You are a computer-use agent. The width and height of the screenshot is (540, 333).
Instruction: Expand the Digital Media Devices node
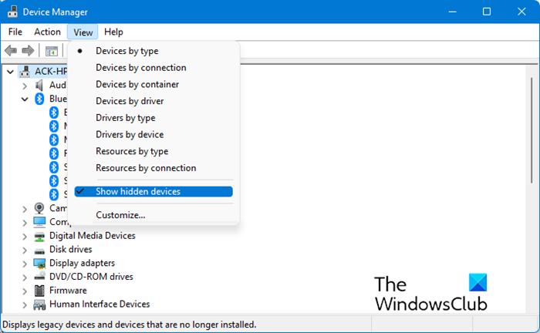(x=25, y=237)
